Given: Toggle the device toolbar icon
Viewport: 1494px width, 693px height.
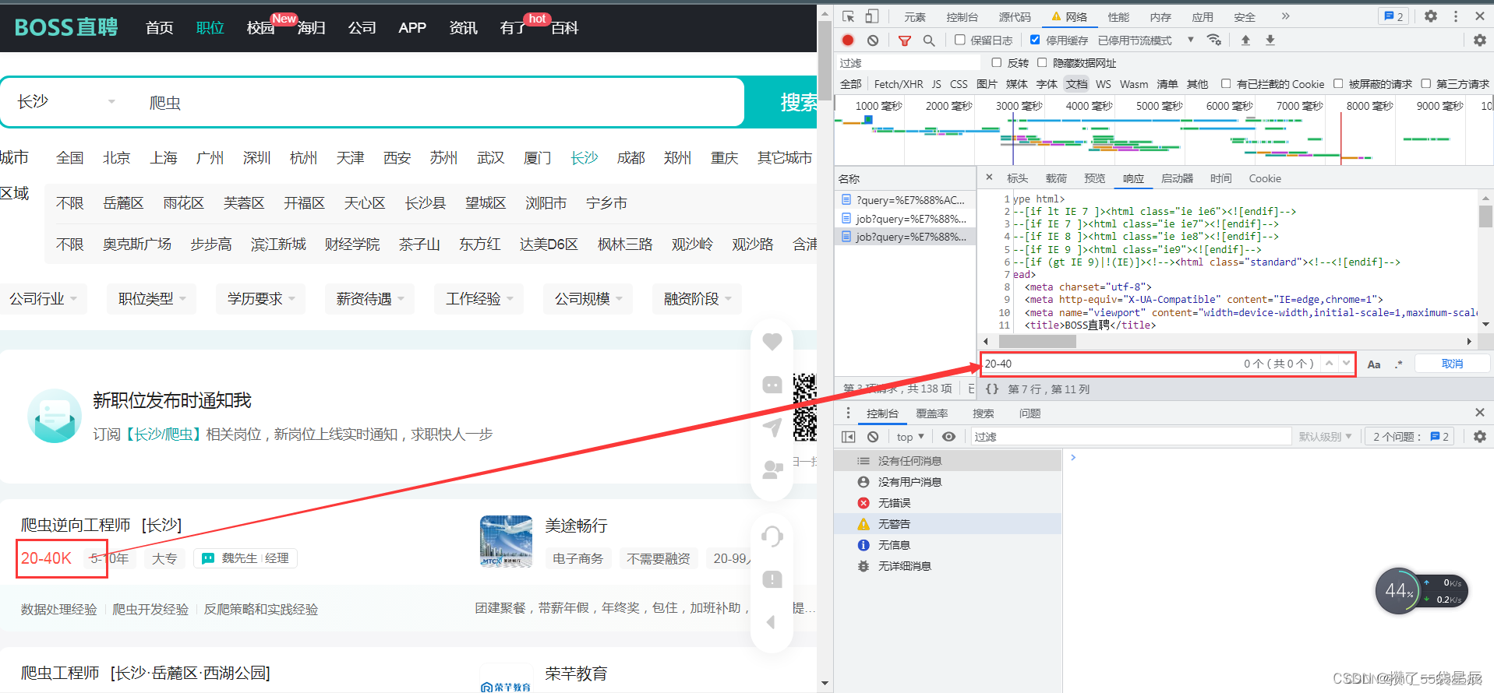Looking at the screenshot, I should click(872, 16).
